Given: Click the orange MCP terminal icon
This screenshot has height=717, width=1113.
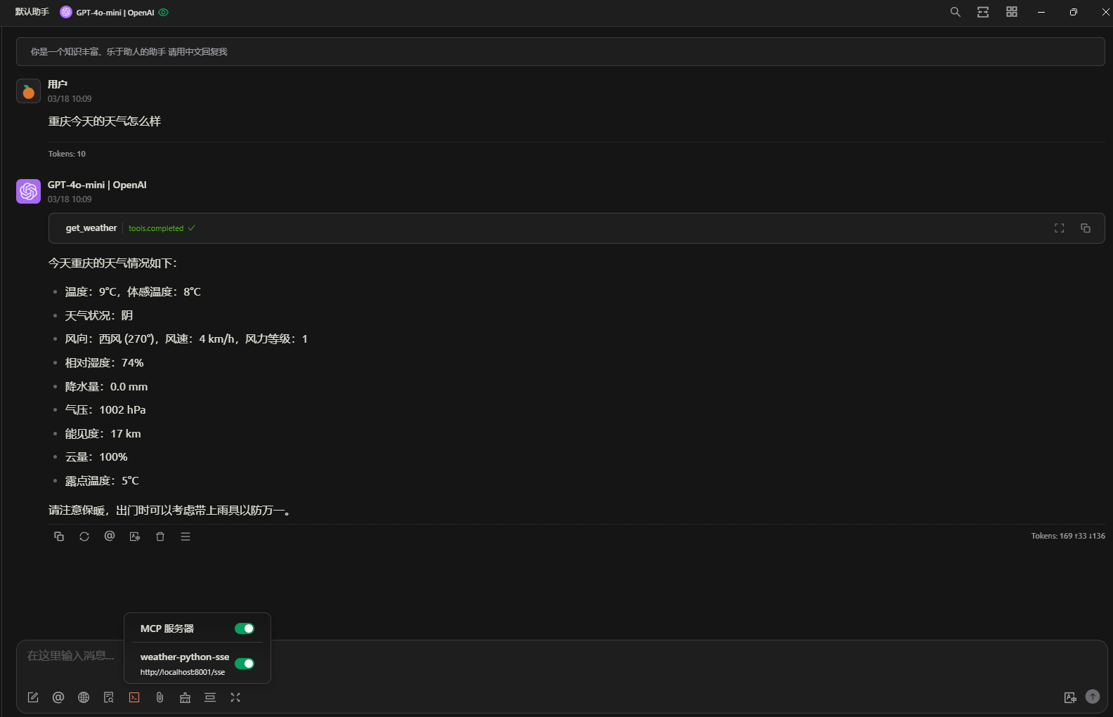Looking at the screenshot, I should click(x=134, y=697).
